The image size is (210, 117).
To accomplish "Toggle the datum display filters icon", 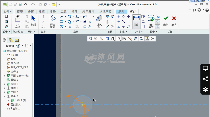I will tap(130, 39).
